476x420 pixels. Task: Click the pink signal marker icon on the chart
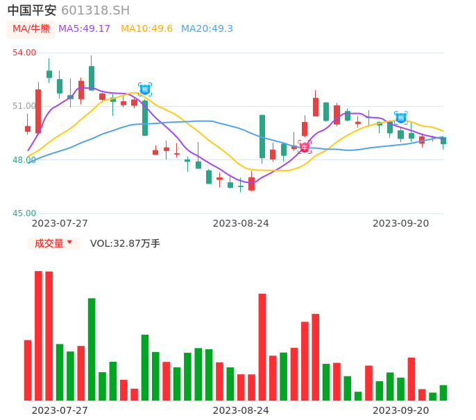coord(305,147)
